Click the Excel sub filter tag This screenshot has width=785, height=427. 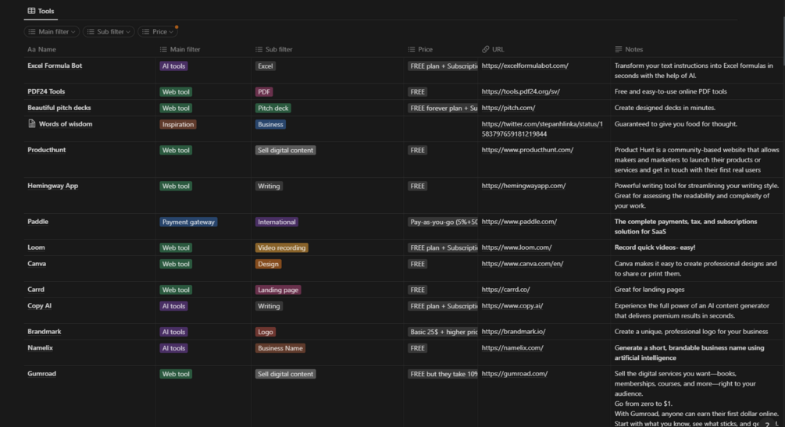pos(266,66)
